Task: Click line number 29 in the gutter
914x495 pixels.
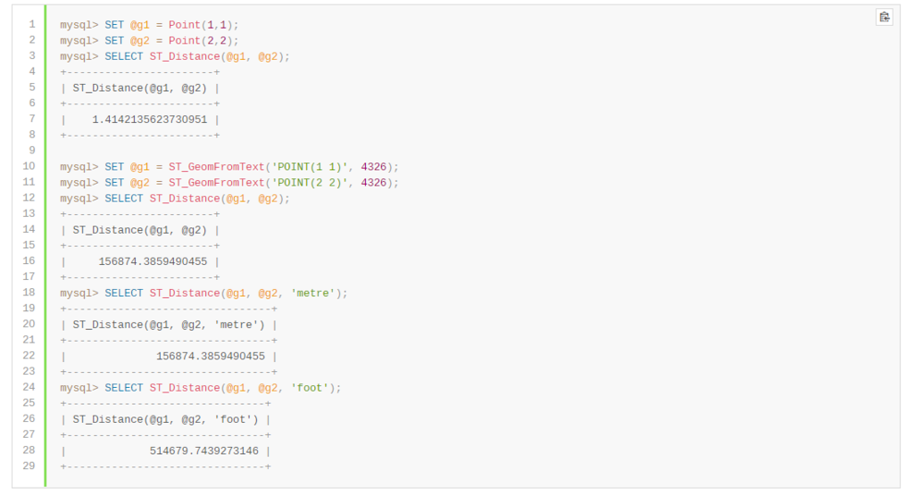Action: (x=29, y=466)
